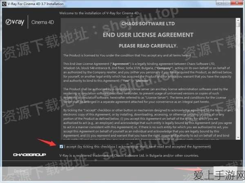This screenshot has width=245, height=183.
Task: Click 'END USER LICENSE AGREEMENT' heading
Action: [148, 35]
